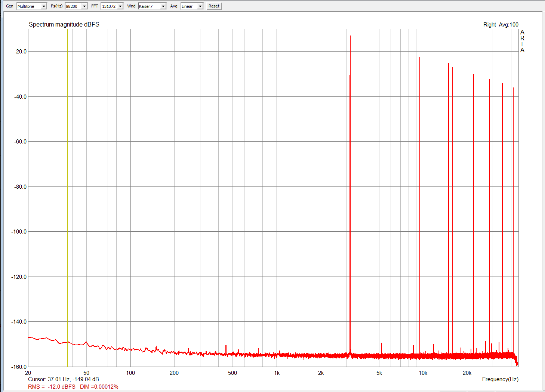Expand the FFT size dropdown arrow
The image size is (545, 392).
click(120, 6)
